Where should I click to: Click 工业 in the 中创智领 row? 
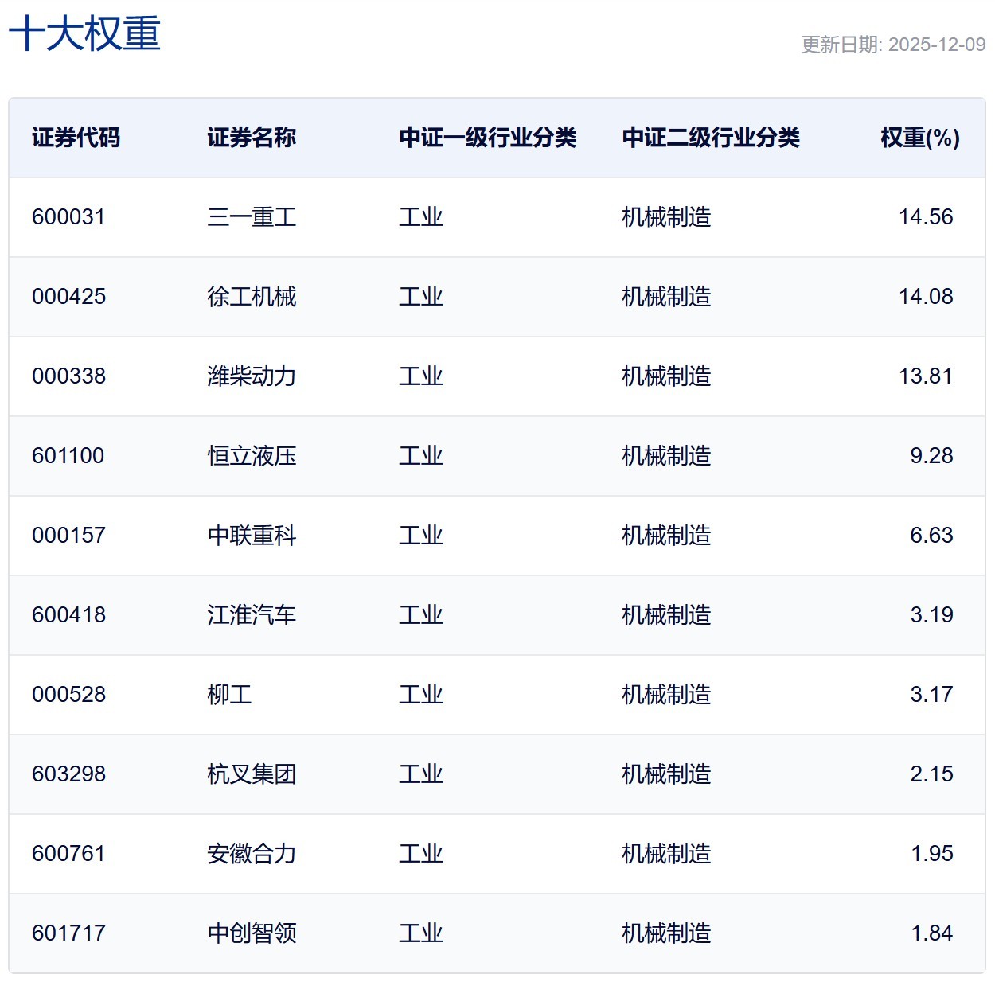tap(421, 933)
